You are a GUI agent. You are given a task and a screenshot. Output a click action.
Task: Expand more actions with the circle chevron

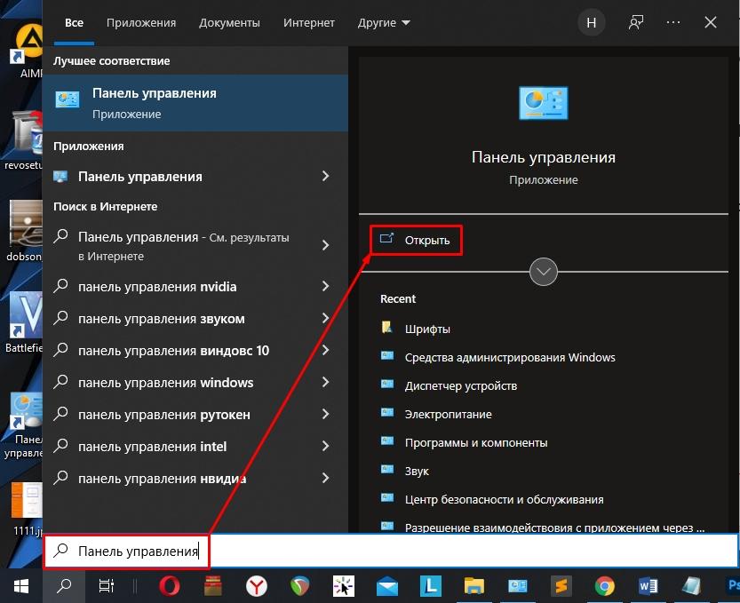point(543,272)
